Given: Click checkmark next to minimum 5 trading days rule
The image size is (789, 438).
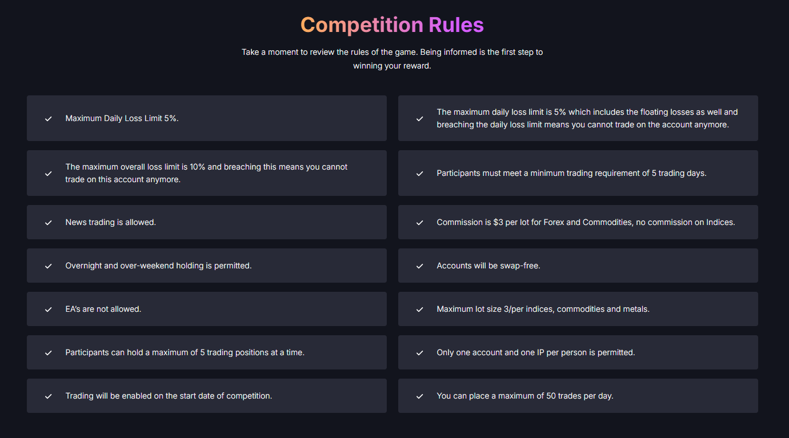Looking at the screenshot, I should pos(420,174).
